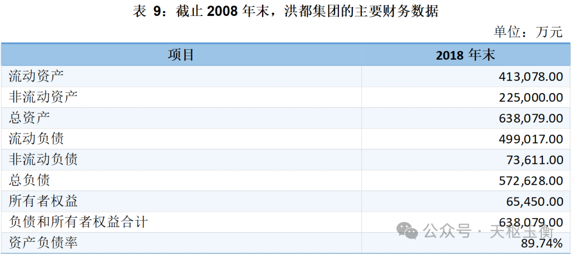Click the 资产负债率 row label
The width and height of the screenshot is (572, 254).
point(43,243)
